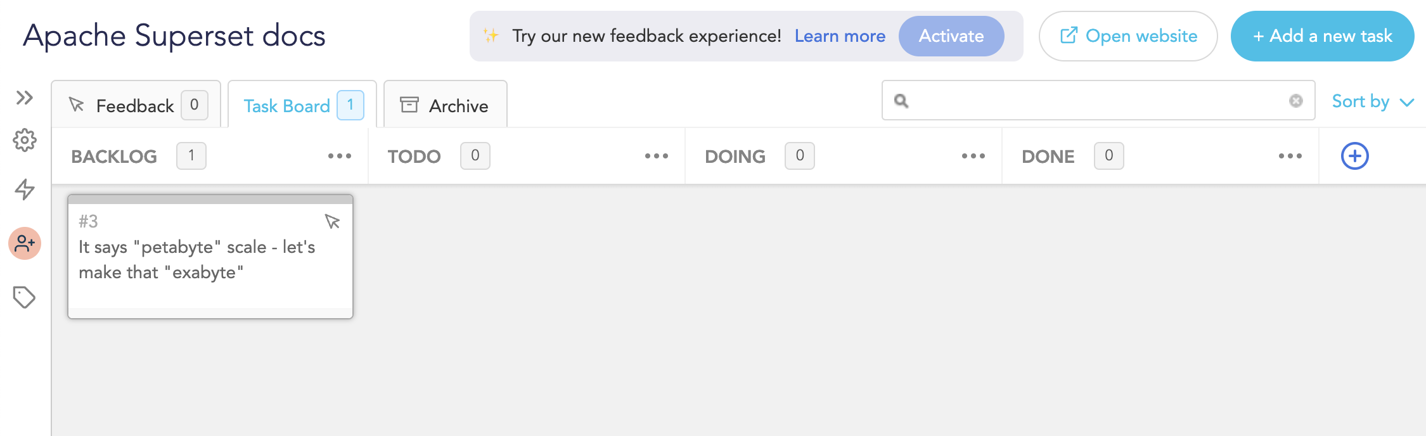This screenshot has height=436, width=1426.
Task: Open the tags icon in sidebar
Action: tap(24, 297)
